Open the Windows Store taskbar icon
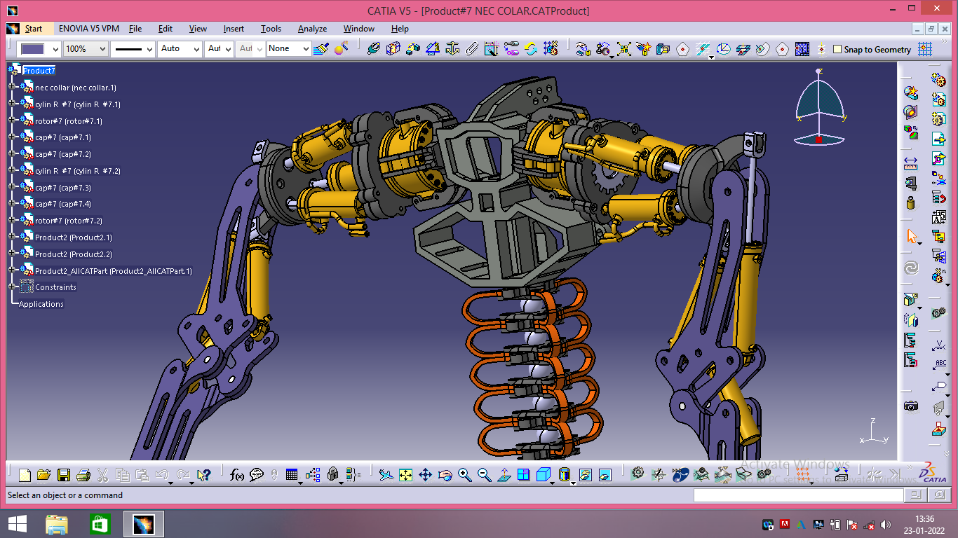The width and height of the screenshot is (958, 538). (x=100, y=523)
